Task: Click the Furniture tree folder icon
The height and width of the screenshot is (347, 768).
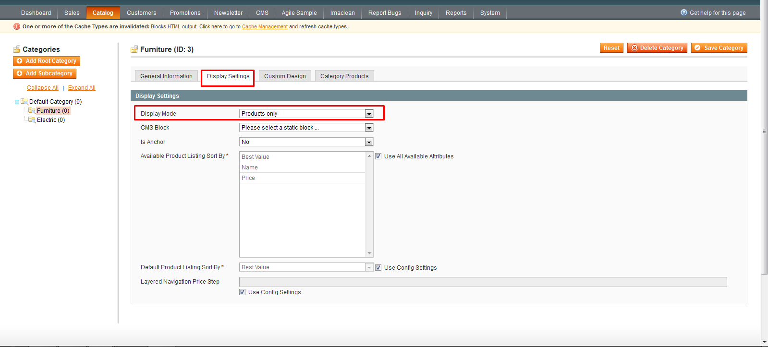Action: [x=32, y=110]
